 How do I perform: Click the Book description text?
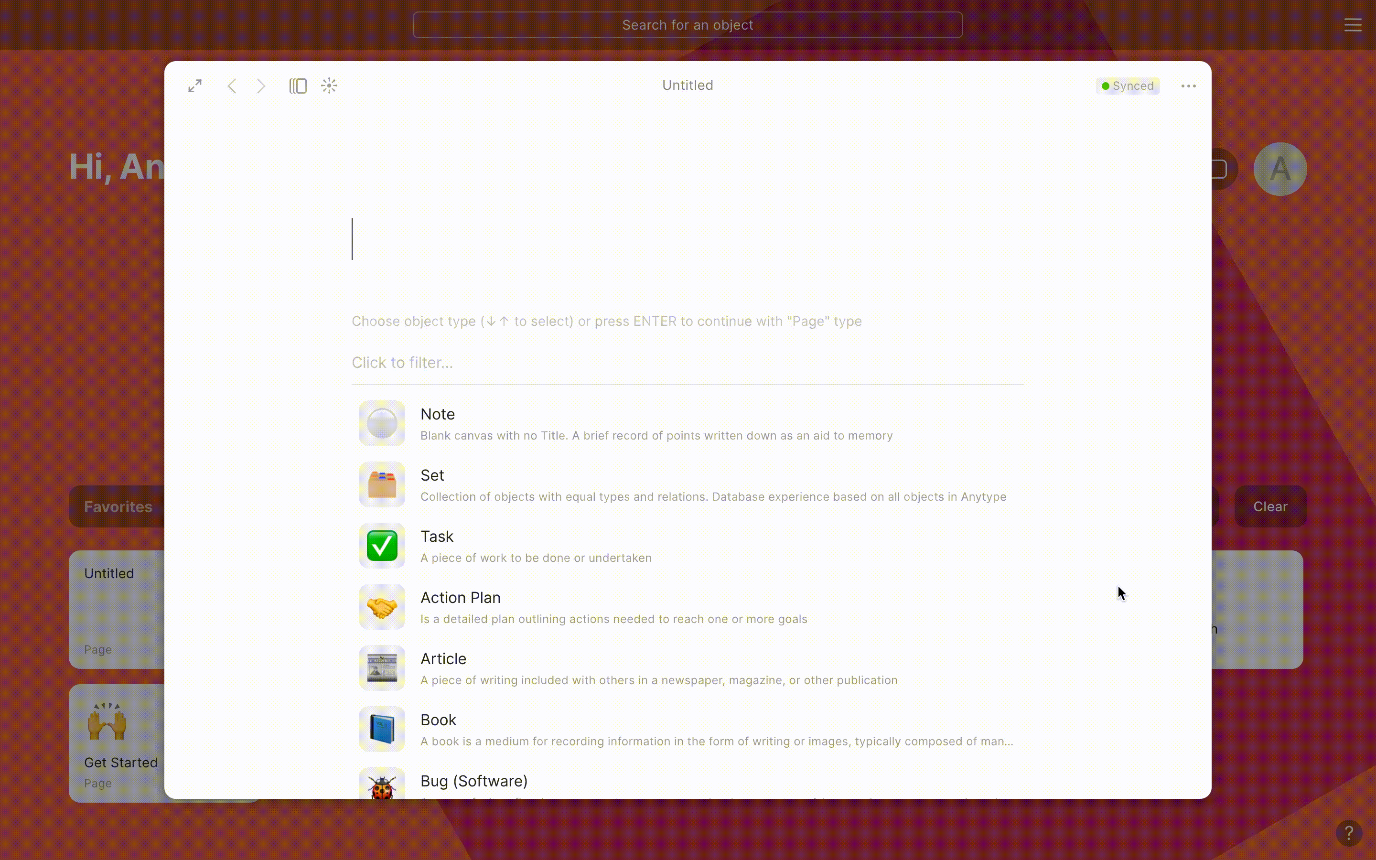(x=717, y=742)
